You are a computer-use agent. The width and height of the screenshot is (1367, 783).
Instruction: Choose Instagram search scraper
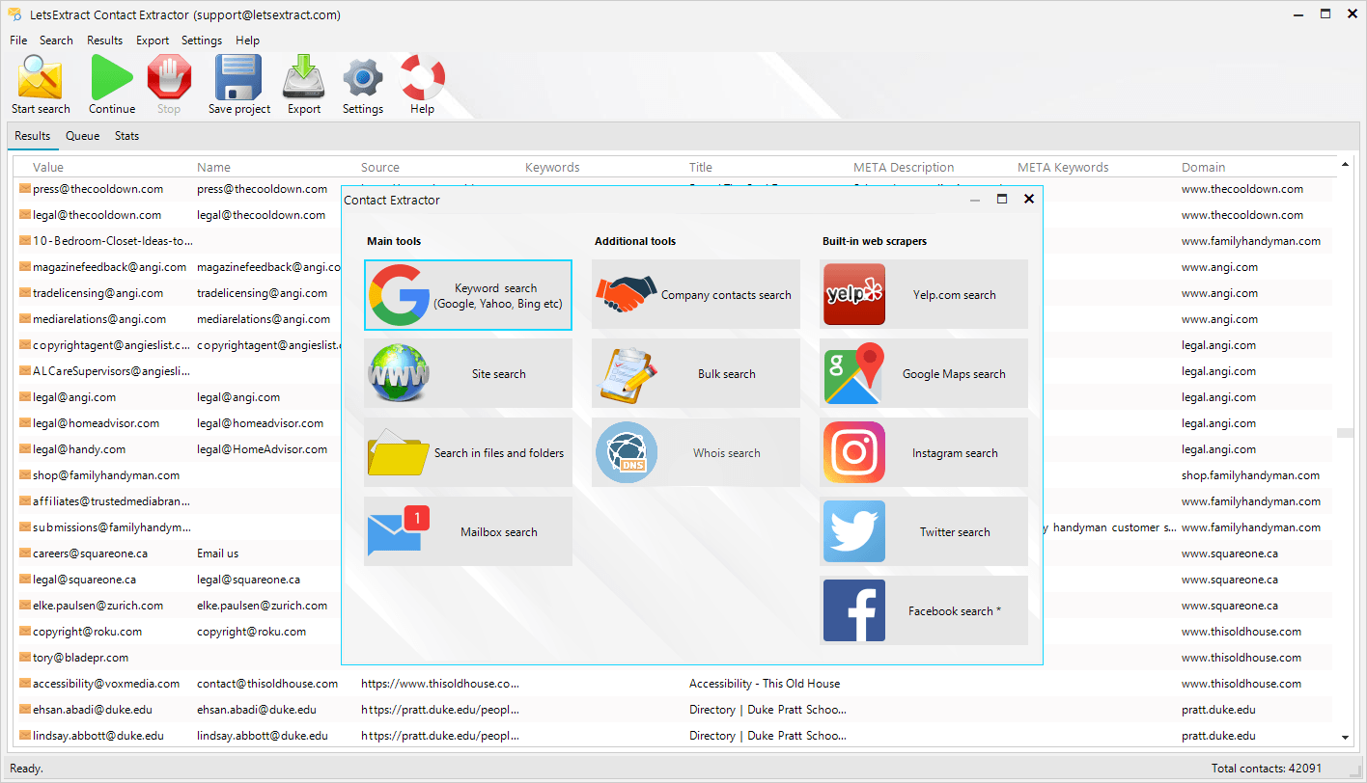pyautogui.click(x=924, y=453)
